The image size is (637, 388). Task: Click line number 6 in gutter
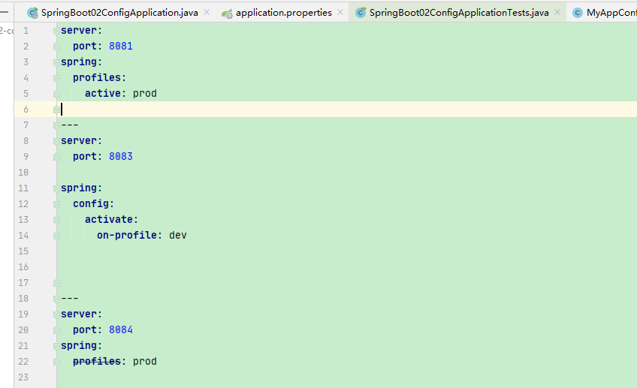pyautogui.click(x=26, y=110)
